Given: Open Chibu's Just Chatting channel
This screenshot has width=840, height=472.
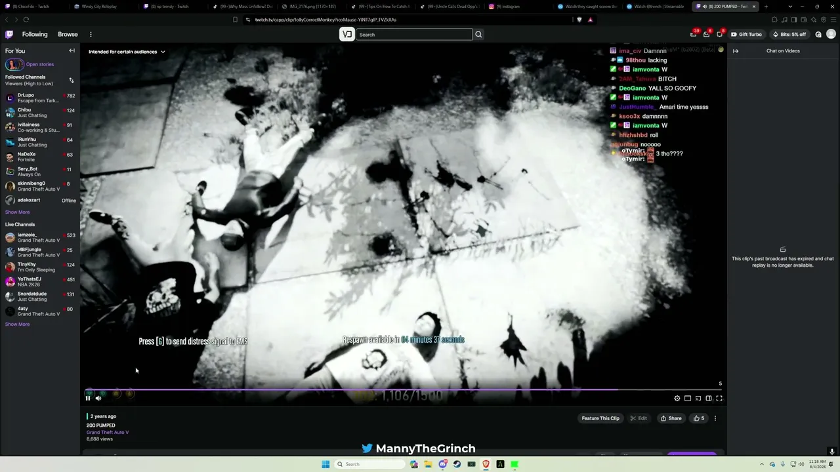Looking at the screenshot, I should pos(40,113).
